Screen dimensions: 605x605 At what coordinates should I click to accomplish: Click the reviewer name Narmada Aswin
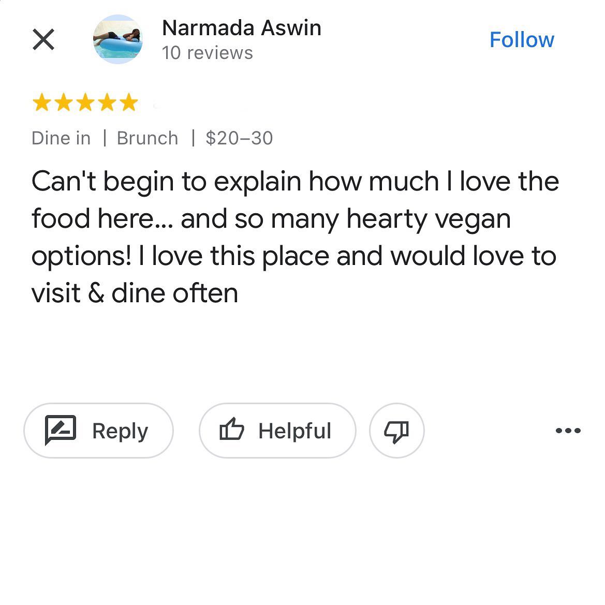[x=242, y=28]
